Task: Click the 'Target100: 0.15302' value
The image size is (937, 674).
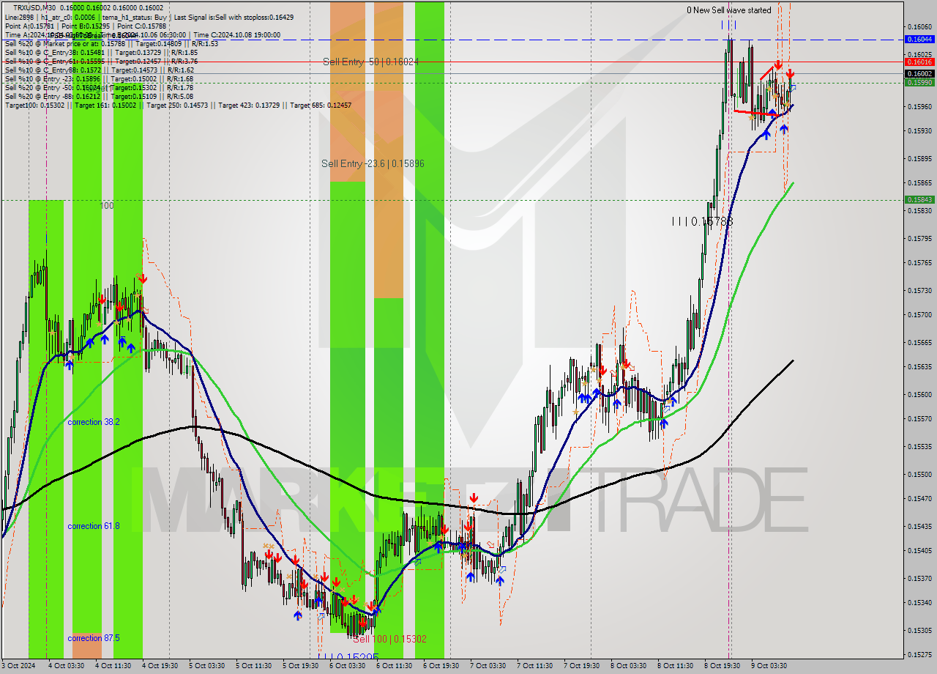Action: (x=34, y=105)
